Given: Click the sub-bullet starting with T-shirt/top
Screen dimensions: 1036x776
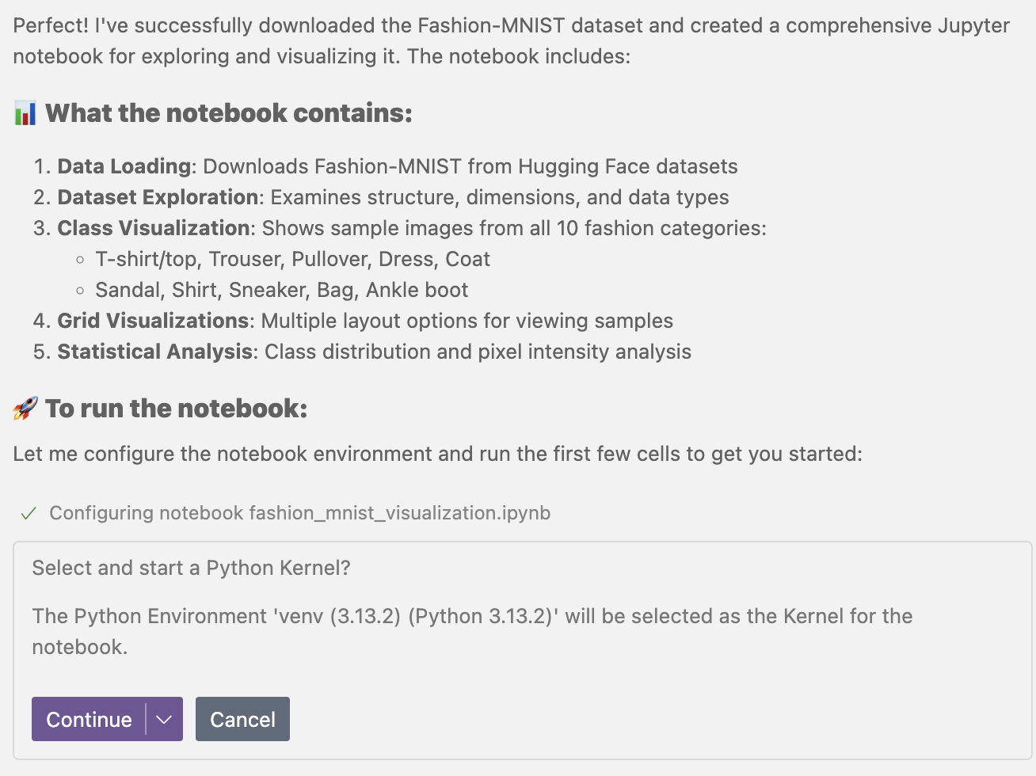Looking at the screenshot, I should (x=292, y=259).
